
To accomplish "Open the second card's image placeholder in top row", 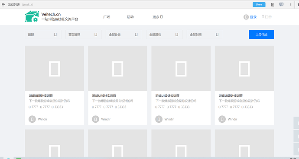I will (118, 68).
